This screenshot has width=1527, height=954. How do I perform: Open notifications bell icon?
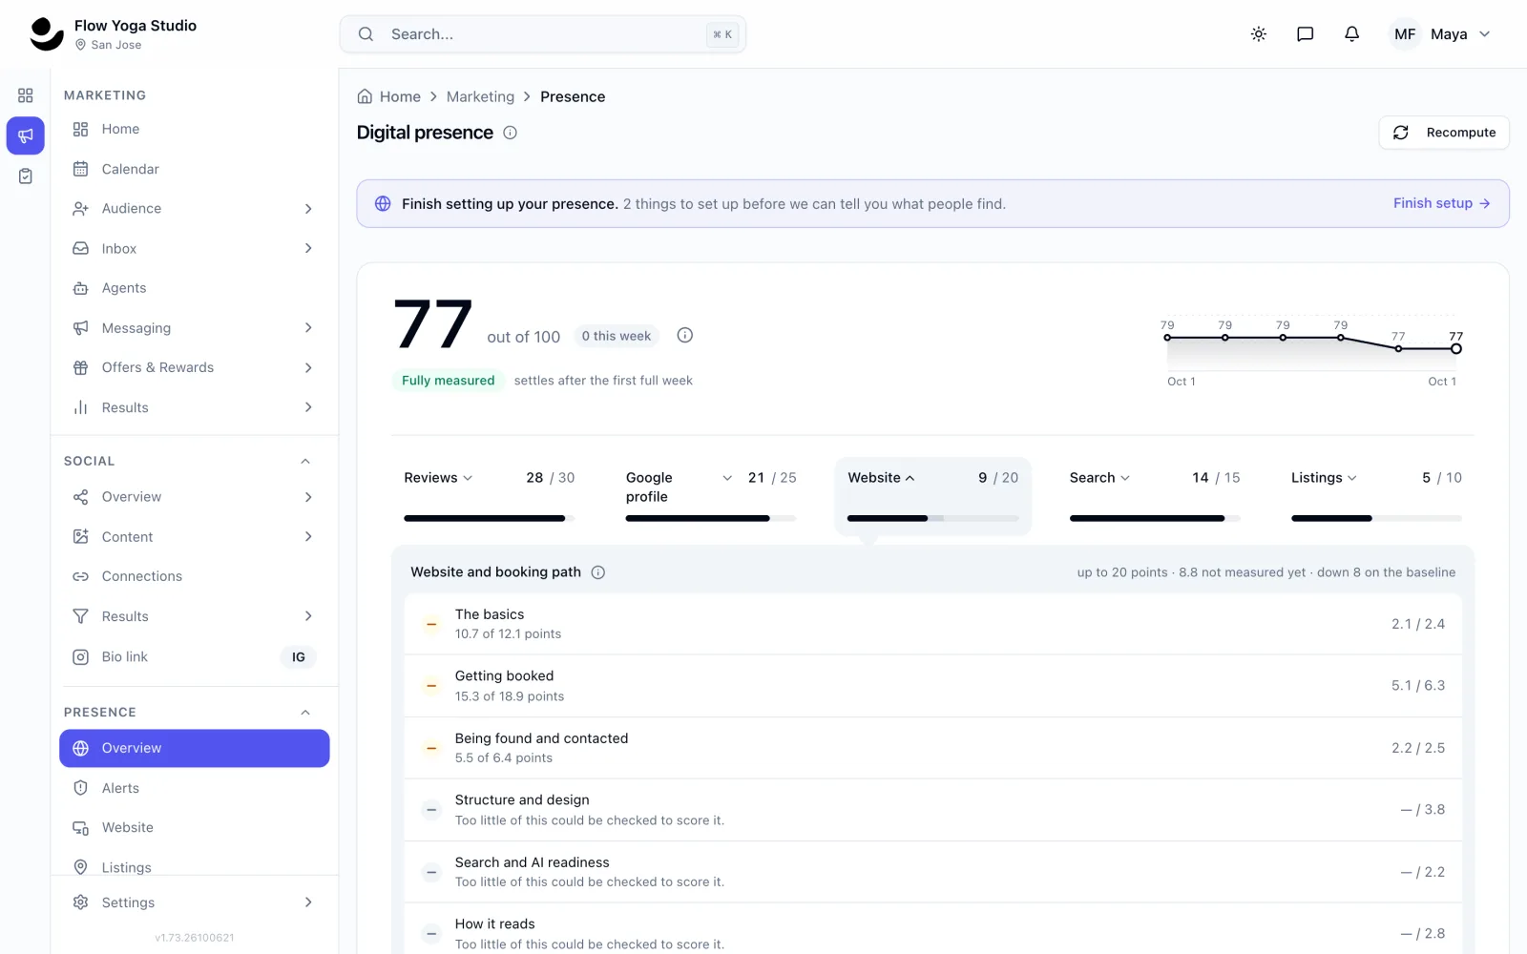tap(1351, 34)
